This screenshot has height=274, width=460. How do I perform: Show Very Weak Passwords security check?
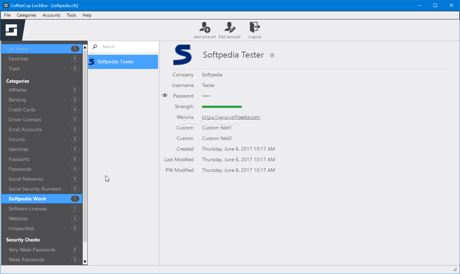pos(42,250)
